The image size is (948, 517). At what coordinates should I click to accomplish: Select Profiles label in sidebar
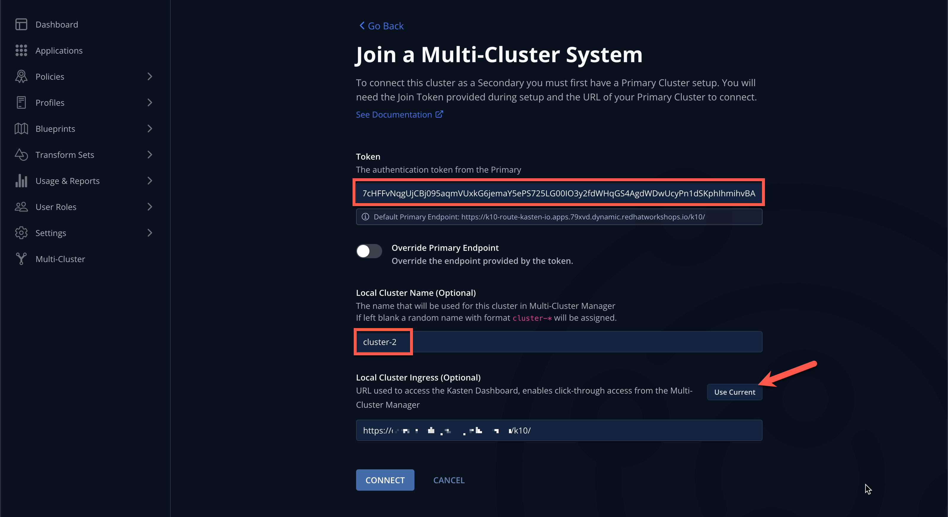click(50, 102)
